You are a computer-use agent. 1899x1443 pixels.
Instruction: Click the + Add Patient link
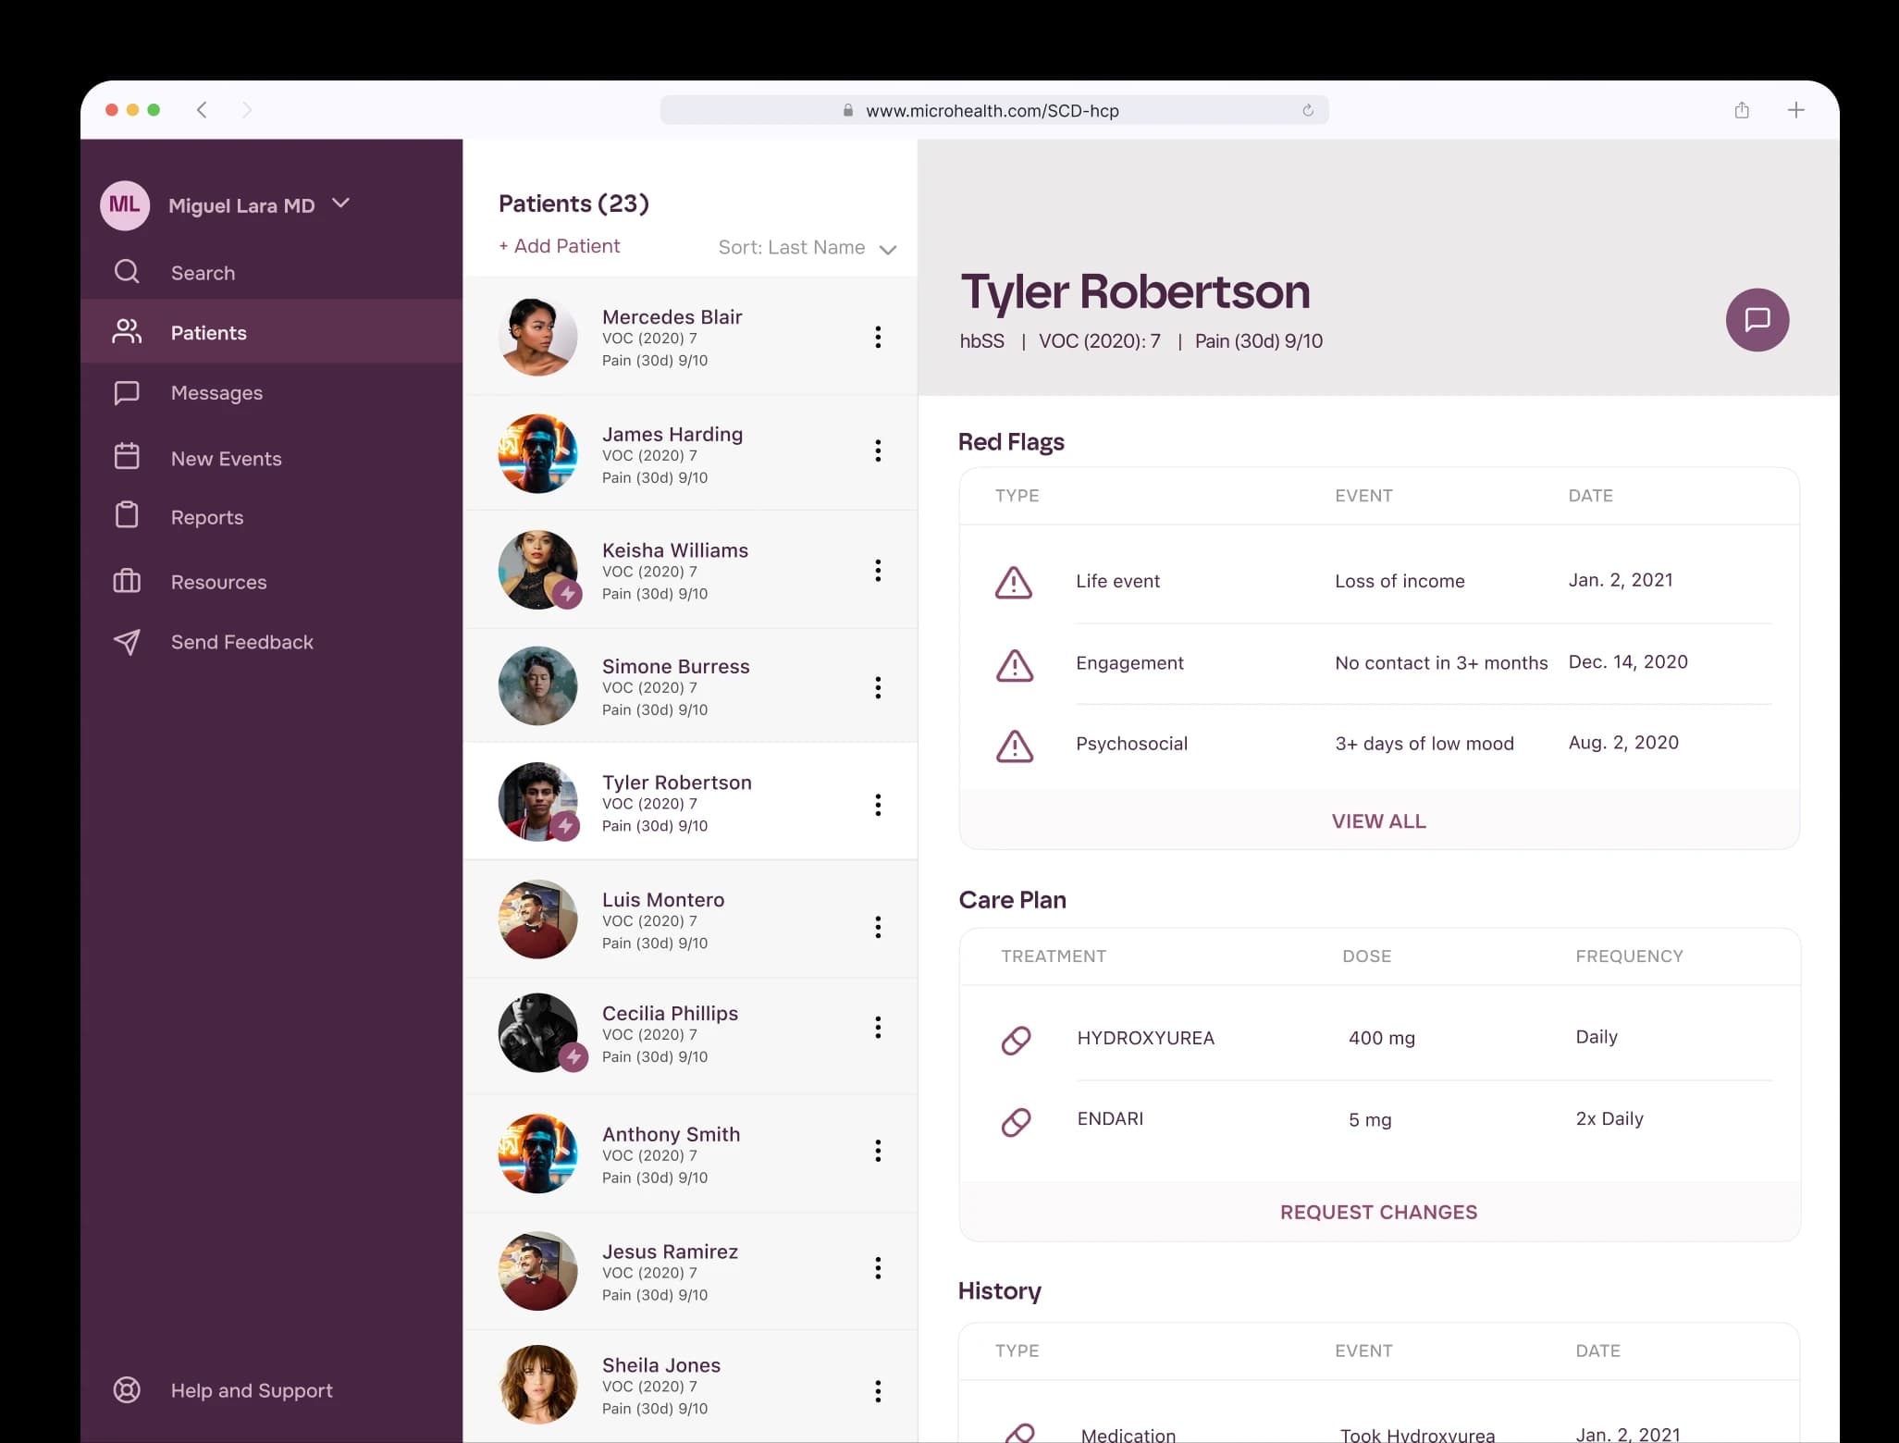tap(559, 246)
